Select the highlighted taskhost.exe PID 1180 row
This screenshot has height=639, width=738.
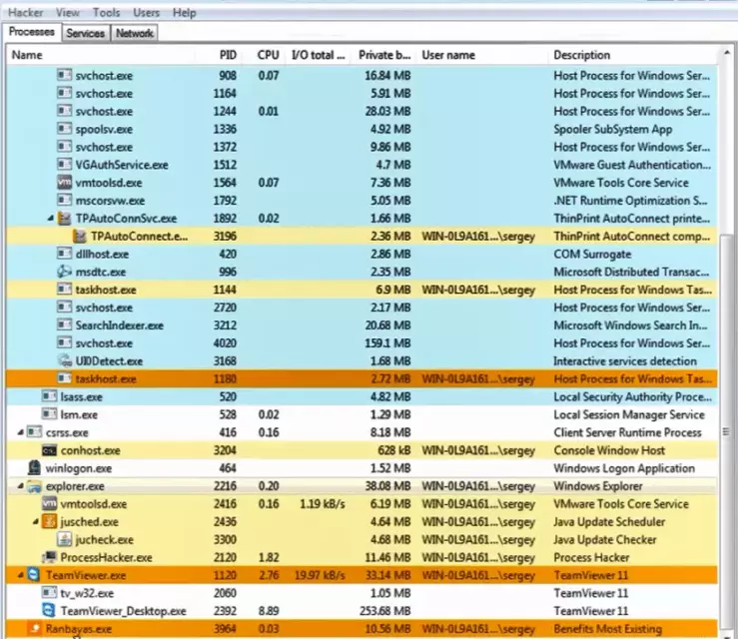362,378
